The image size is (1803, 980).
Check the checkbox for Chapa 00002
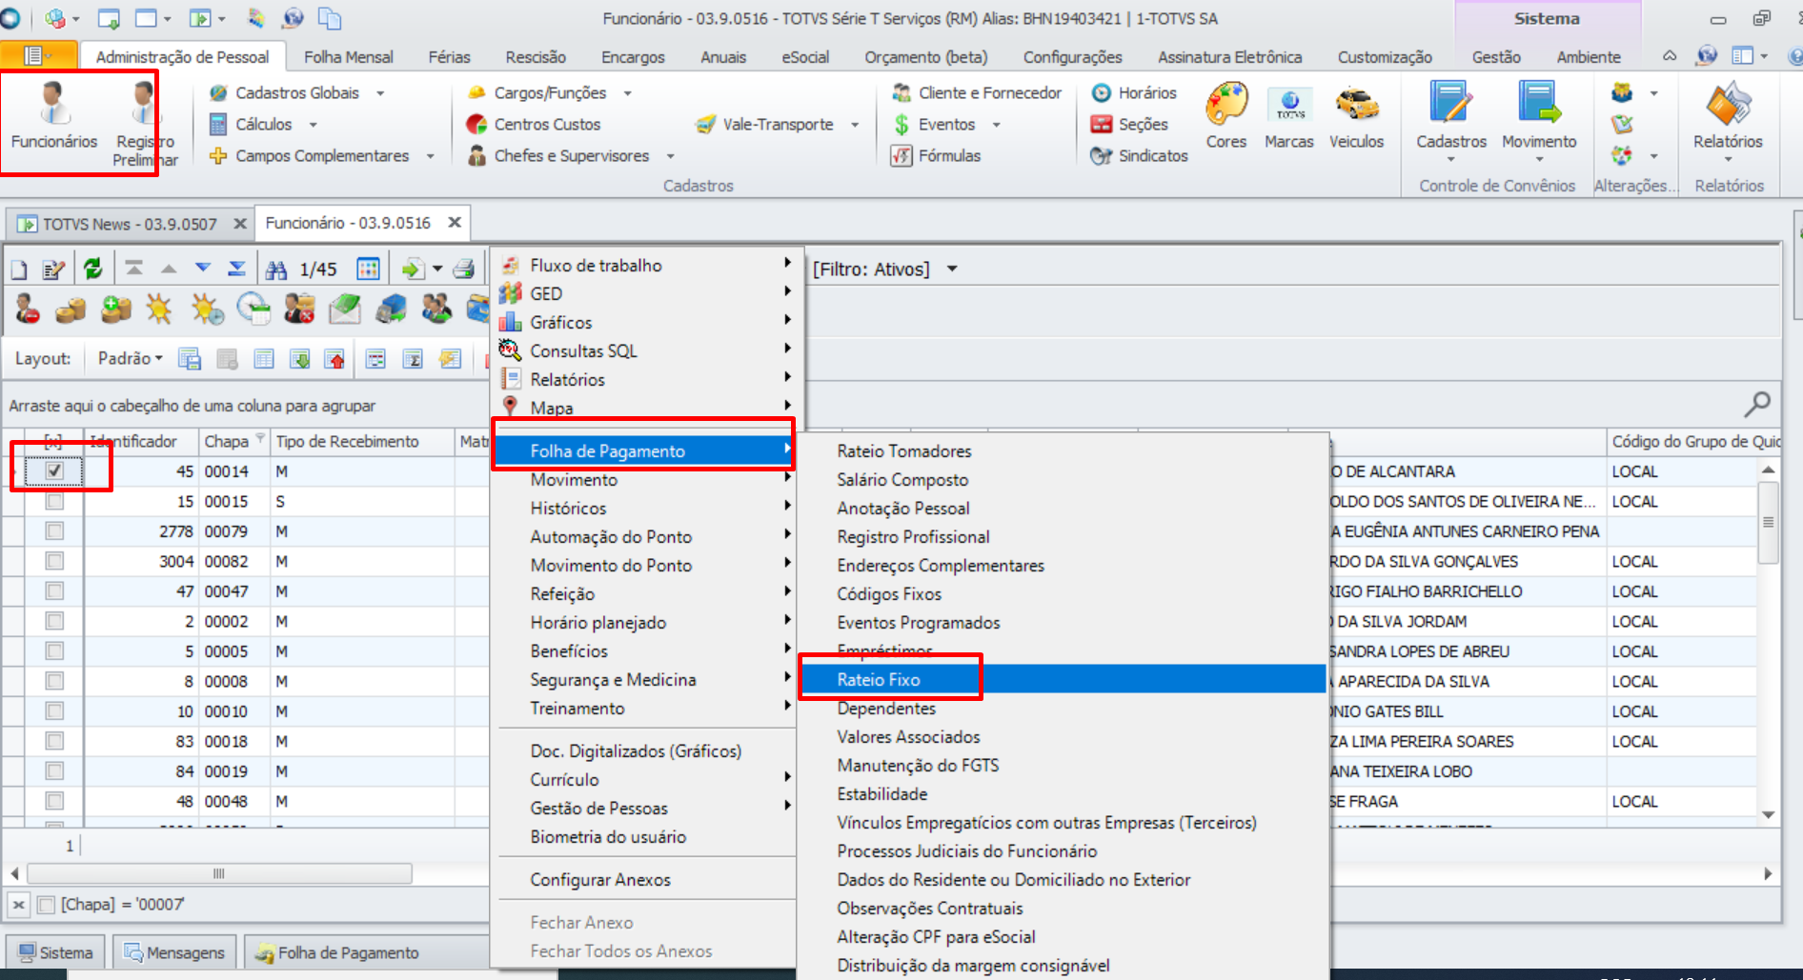click(x=54, y=621)
